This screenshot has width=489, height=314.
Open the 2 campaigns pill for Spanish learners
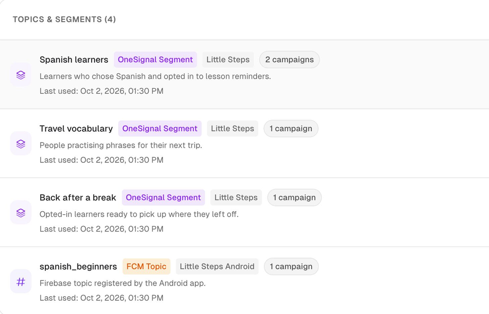(289, 60)
